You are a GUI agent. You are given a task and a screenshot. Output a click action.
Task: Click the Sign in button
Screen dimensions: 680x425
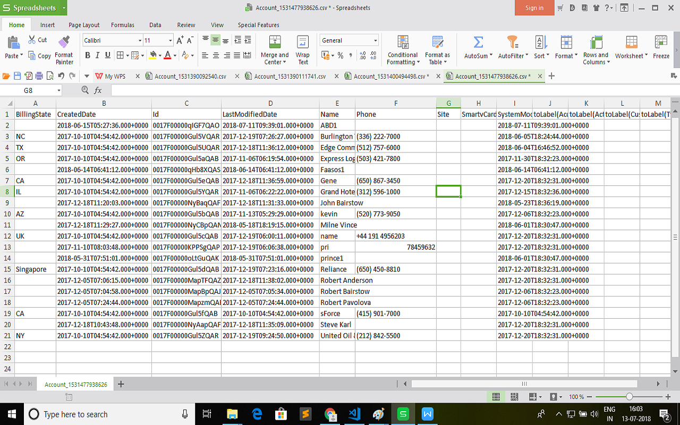click(534, 8)
